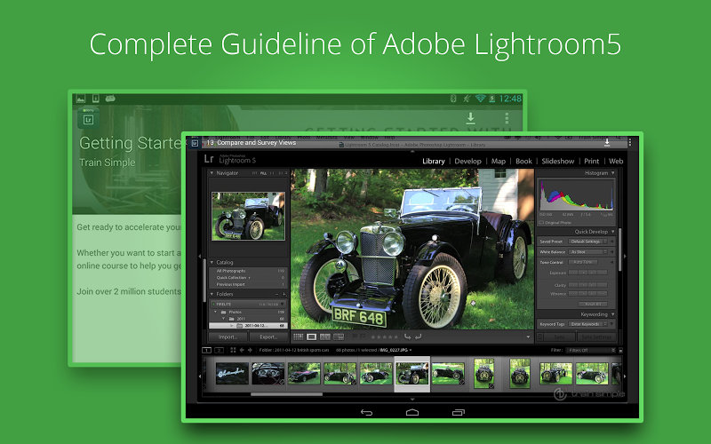
Task: Tap the Android home navigation button
Action: pyautogui.click(x=412, y=412)
